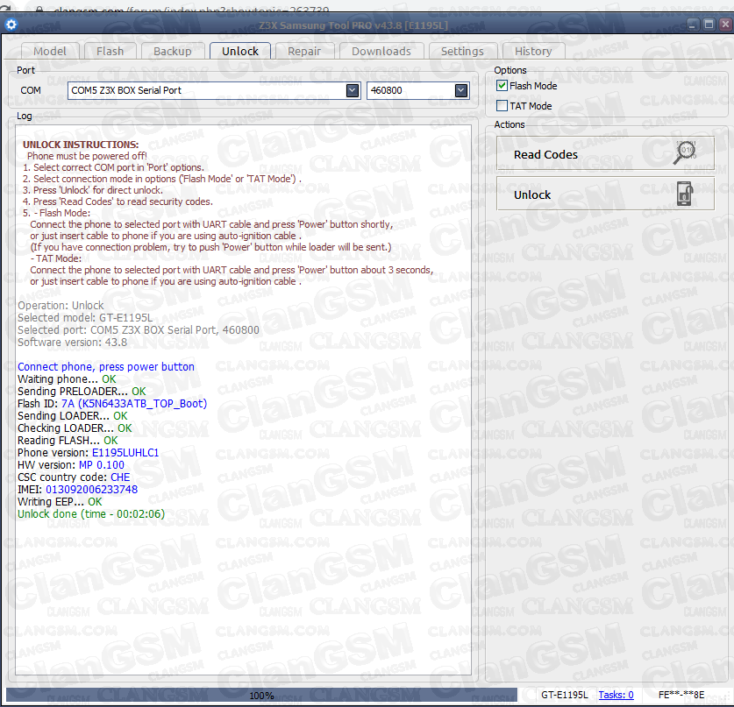Click the Flash ID 7A (K5N6433ATB_TOP_Boot) text
Viewport: 734px width, 707px height.
point(134,404)
